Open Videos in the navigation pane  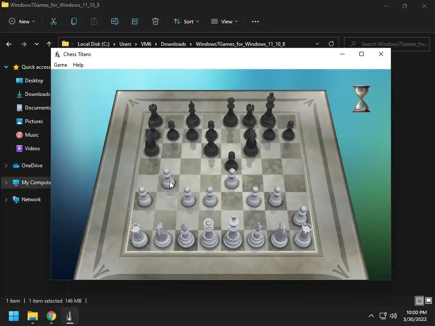(x=28, y=149)
